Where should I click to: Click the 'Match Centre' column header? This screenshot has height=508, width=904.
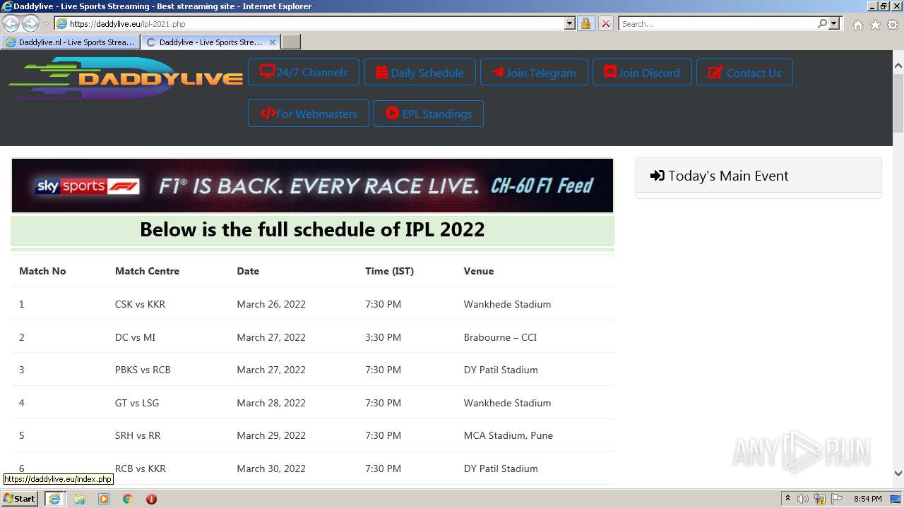point(147,271)
